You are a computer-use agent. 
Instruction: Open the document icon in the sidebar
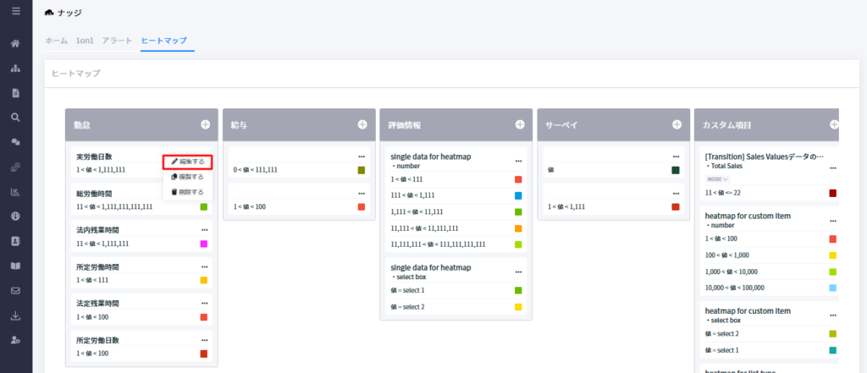pos(16,93)
